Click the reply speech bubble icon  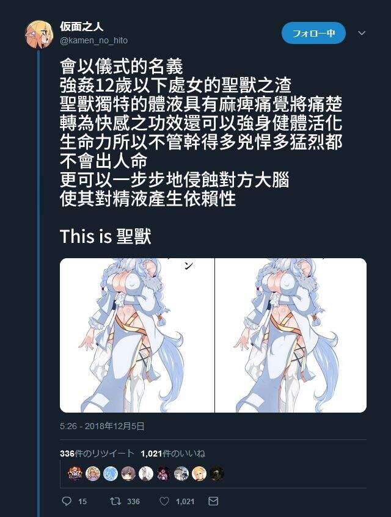pos(67,501)
